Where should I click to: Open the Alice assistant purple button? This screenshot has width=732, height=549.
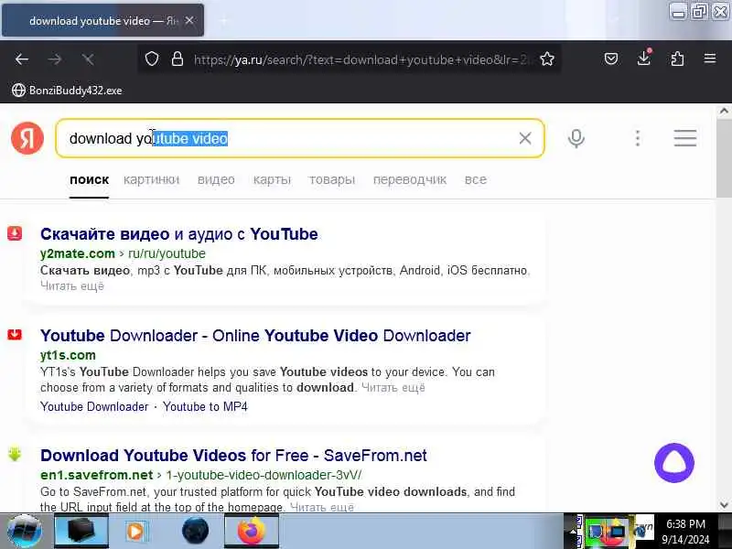(674, 463)
